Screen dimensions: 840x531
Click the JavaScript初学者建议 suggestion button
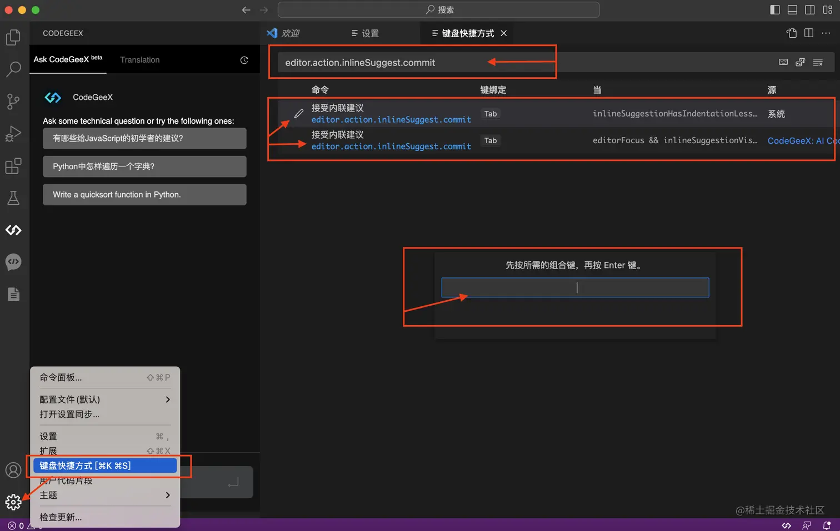pyautogui.click(x=144, y=139)
